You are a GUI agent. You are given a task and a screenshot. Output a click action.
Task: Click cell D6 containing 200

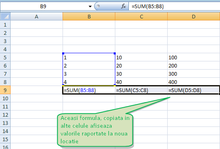tap(193, 65)
